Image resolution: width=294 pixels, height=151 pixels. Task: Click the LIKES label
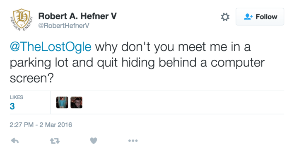click(17, 97)
